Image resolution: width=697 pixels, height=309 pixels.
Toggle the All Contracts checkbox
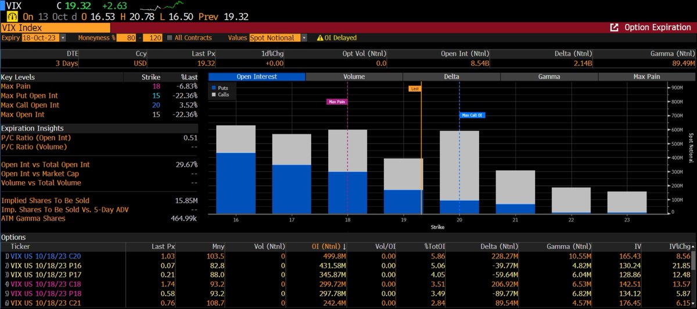(170, 38)
